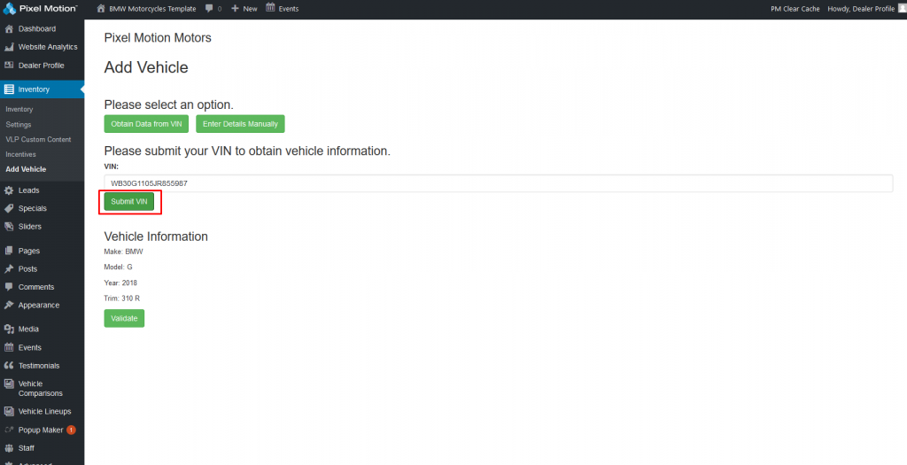
Task: Click the Staff icon in sidebar
Action: pyautogui.click(x=9, y=448)
